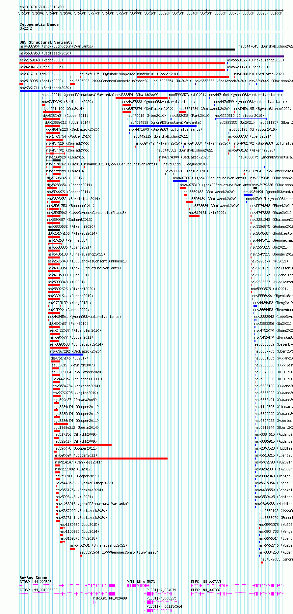The width and height of the screenshot is (293, 614).
Task: Click variant nsv3767 (Kidd2008) label
Action: (x=38, y=74)
